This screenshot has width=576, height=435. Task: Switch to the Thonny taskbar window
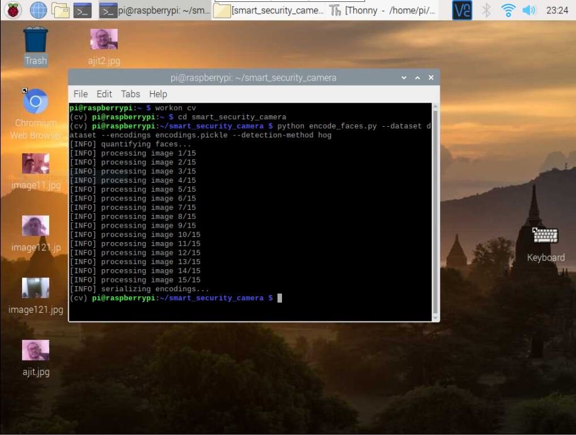pyautogui.click(x=383, y=11)
